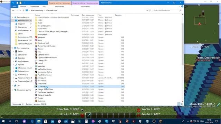Collapse This PC tree node
This screenshot has width=221, height=124.
point(12,48)
